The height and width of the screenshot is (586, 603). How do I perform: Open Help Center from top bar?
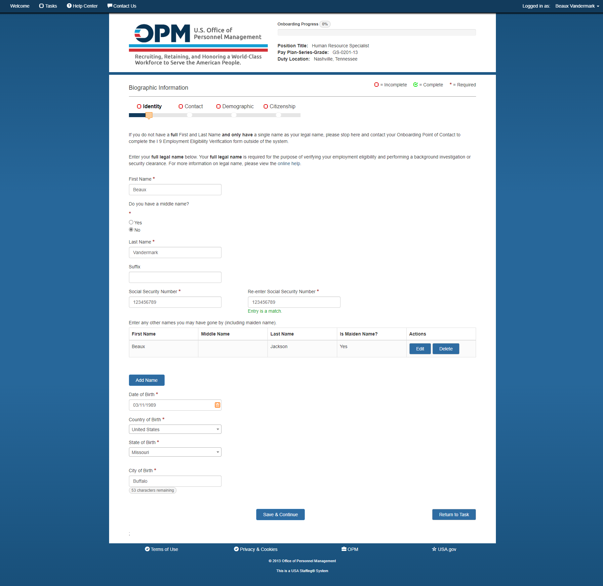(x=82, y=6)
